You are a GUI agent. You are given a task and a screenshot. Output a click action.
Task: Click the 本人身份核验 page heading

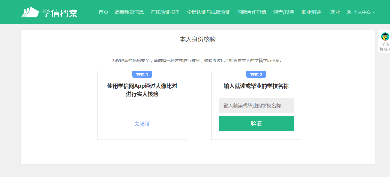click(x=198, y=39)
